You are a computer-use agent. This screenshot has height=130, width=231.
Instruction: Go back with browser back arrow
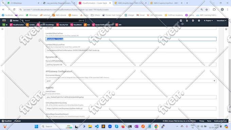pos(3,10)
